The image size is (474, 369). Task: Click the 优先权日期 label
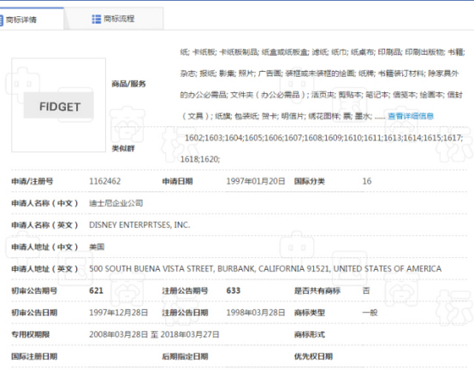coord(313,356)
